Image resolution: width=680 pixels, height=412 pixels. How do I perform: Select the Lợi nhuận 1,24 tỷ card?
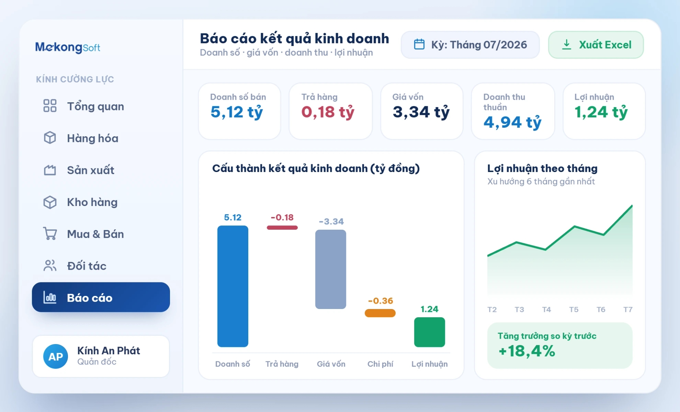(604, 111)
